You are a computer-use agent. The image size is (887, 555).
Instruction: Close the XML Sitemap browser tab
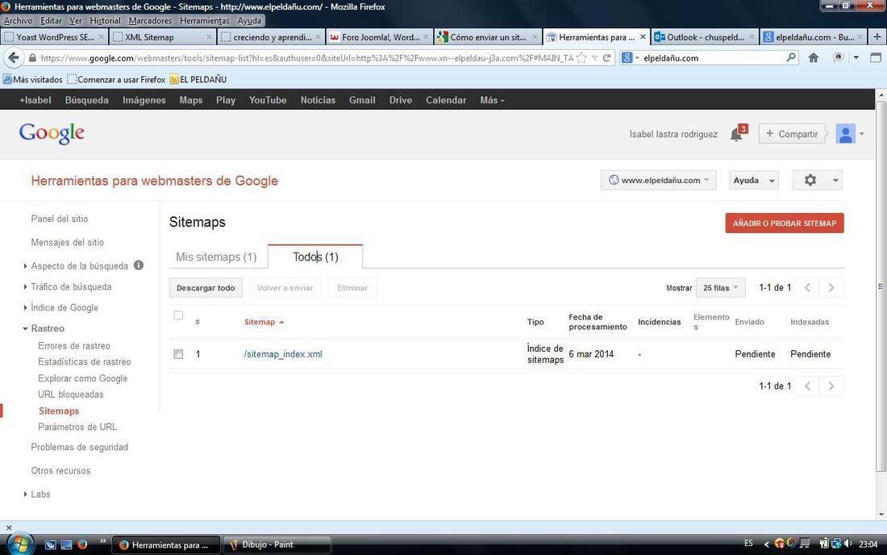(209, 37)
